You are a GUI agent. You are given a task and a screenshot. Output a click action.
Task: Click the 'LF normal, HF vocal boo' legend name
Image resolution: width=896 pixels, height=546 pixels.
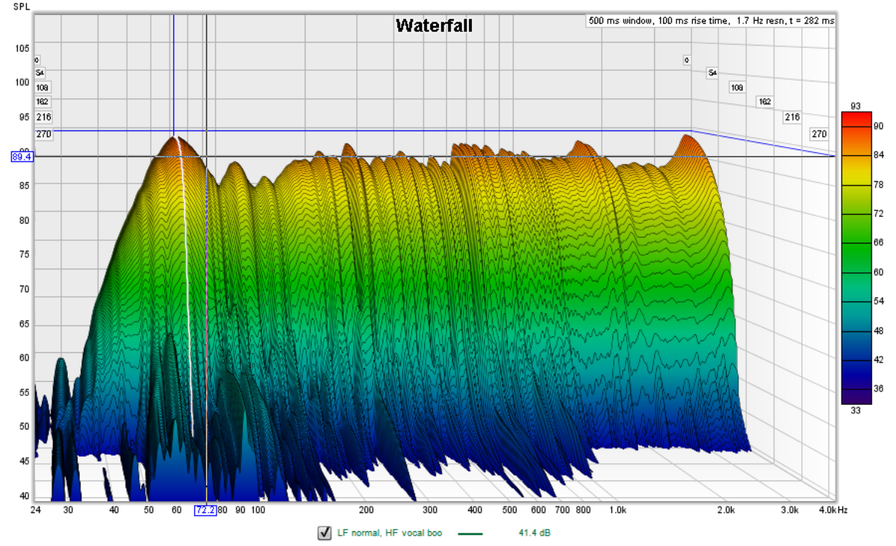[390, 533]
